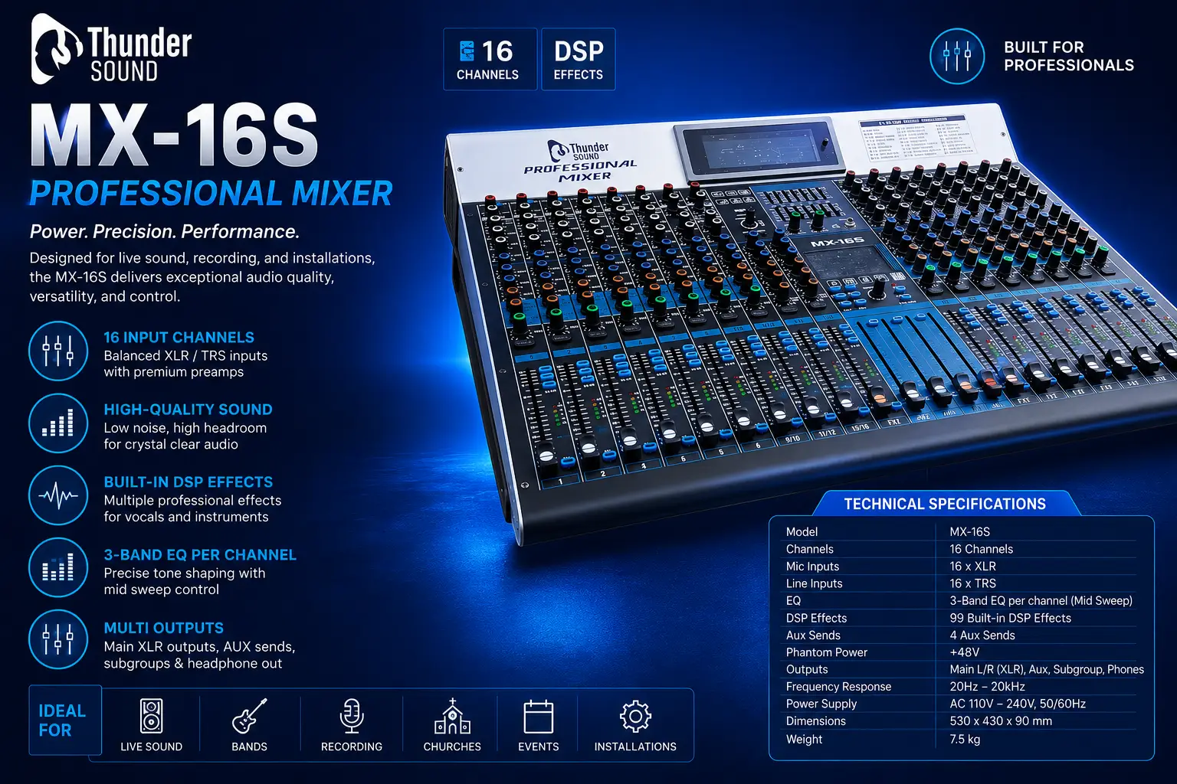Click the Mic Inputs row label
The height and width of the screenshot is (784, 1177).
pos(812,567)
